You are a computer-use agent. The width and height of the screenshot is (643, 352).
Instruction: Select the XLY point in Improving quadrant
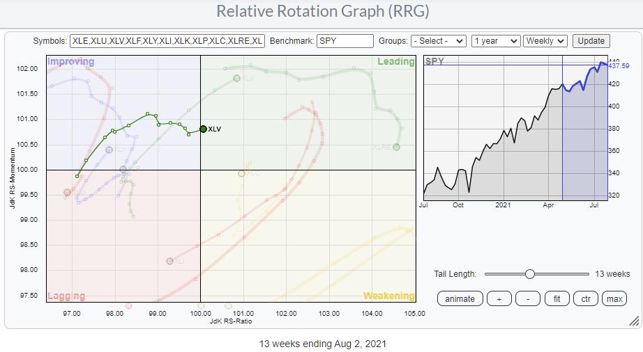[109, 150]
